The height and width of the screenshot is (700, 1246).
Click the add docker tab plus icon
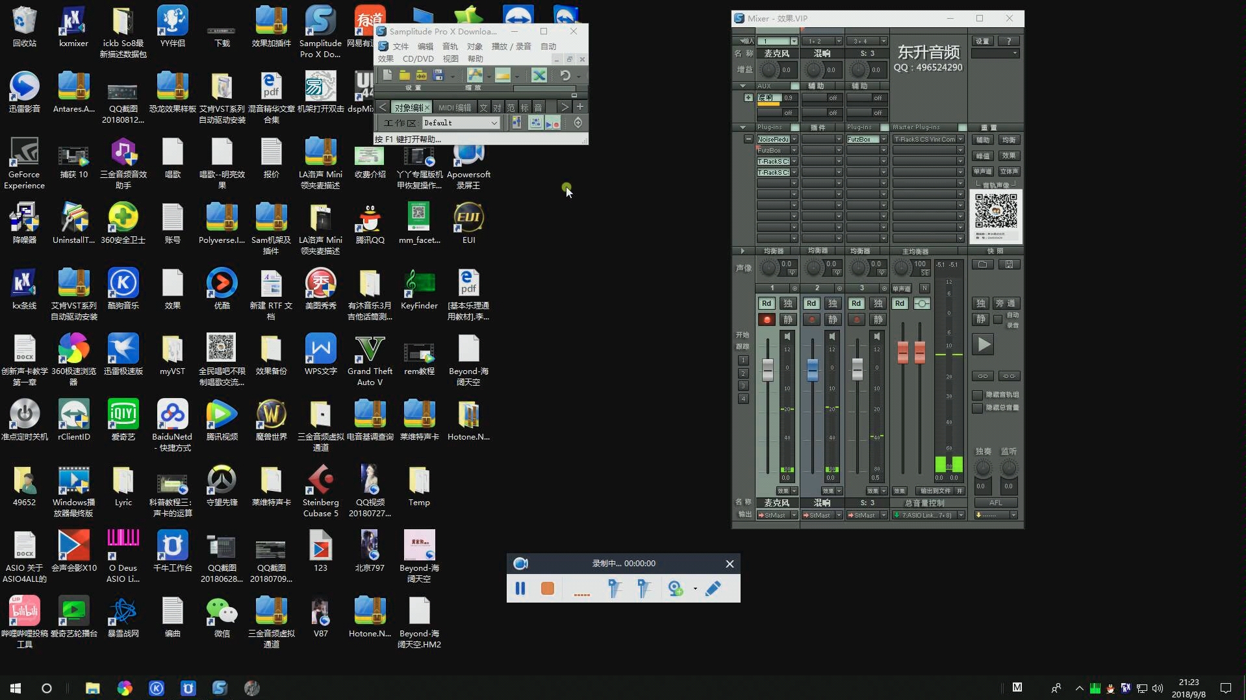coord(579,106)
